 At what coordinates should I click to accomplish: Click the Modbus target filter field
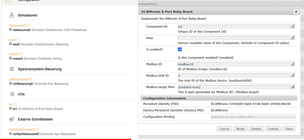point(236,87)
